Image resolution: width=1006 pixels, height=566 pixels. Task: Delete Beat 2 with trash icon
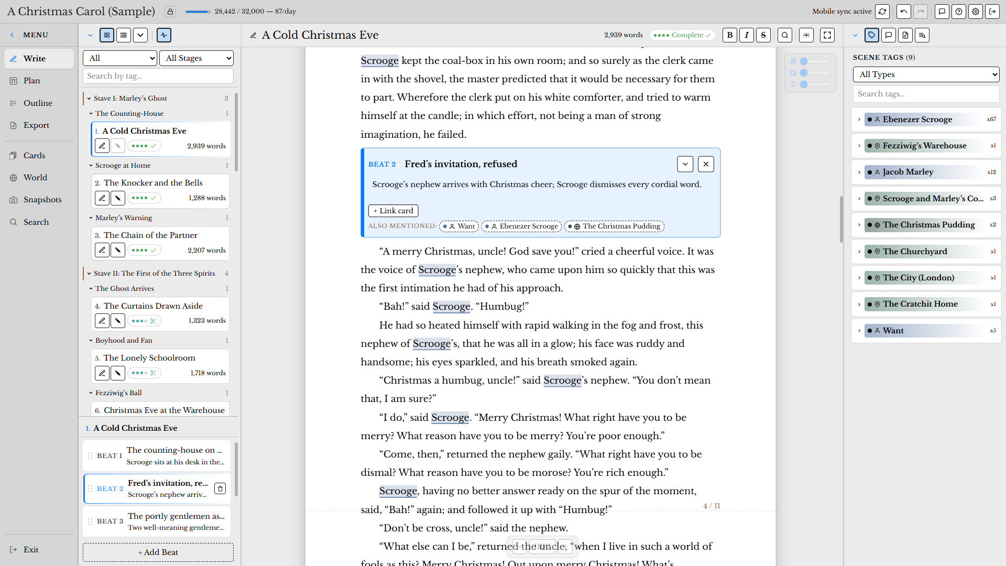[221, 488]
